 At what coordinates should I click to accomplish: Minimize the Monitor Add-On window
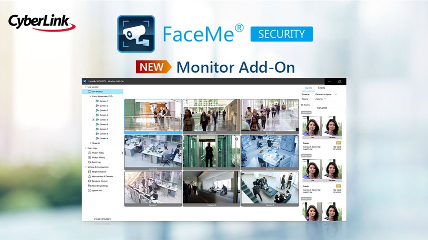[x=329, y=81]
